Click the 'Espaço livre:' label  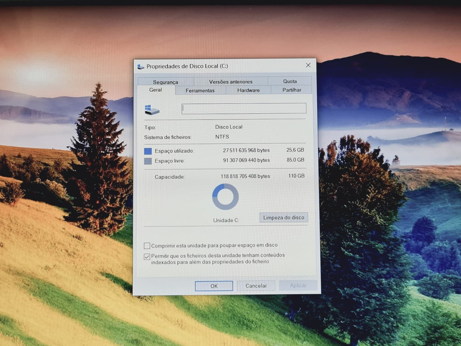coord(169,161)
